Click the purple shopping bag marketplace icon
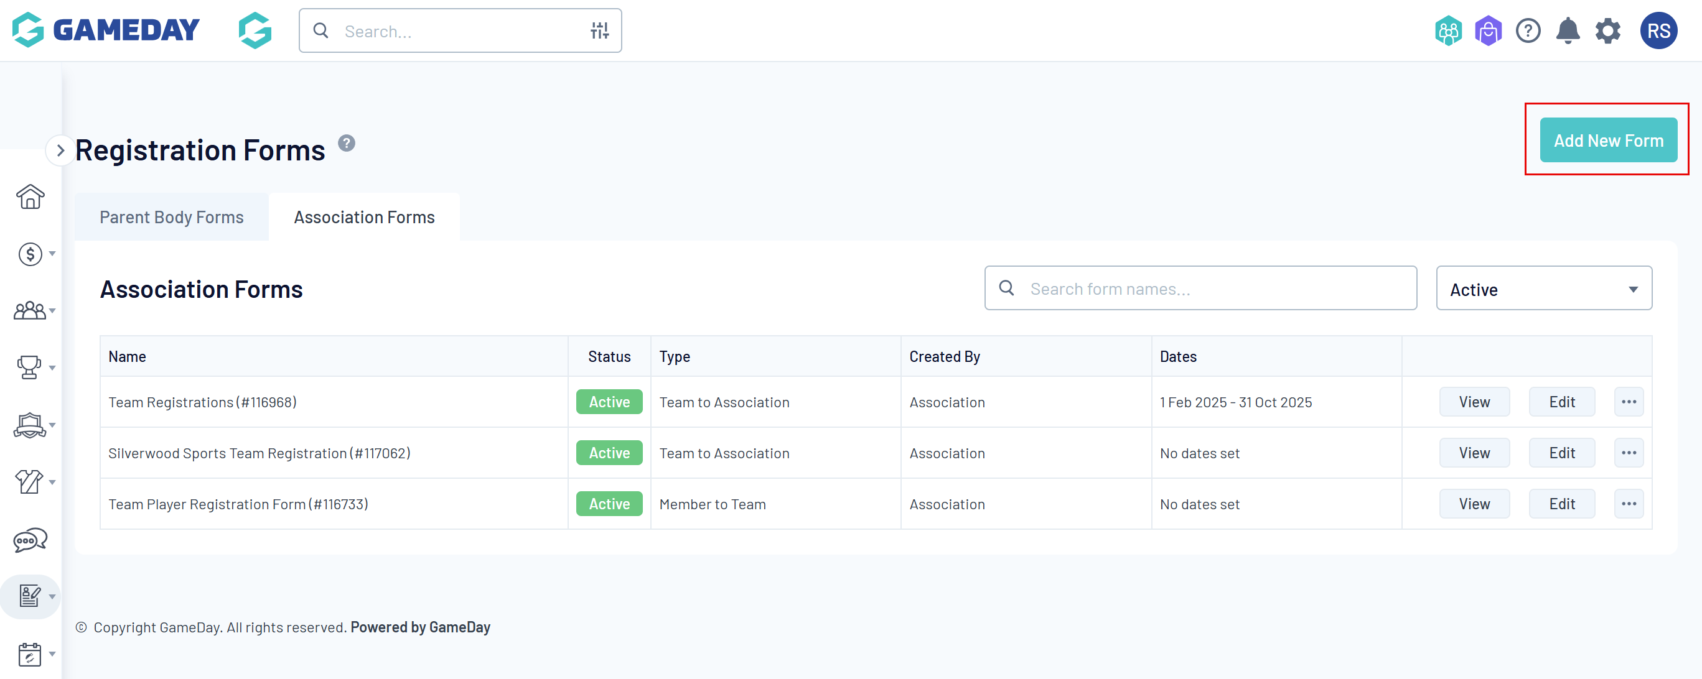The image size is (1702, 679). coord(1488,31)
